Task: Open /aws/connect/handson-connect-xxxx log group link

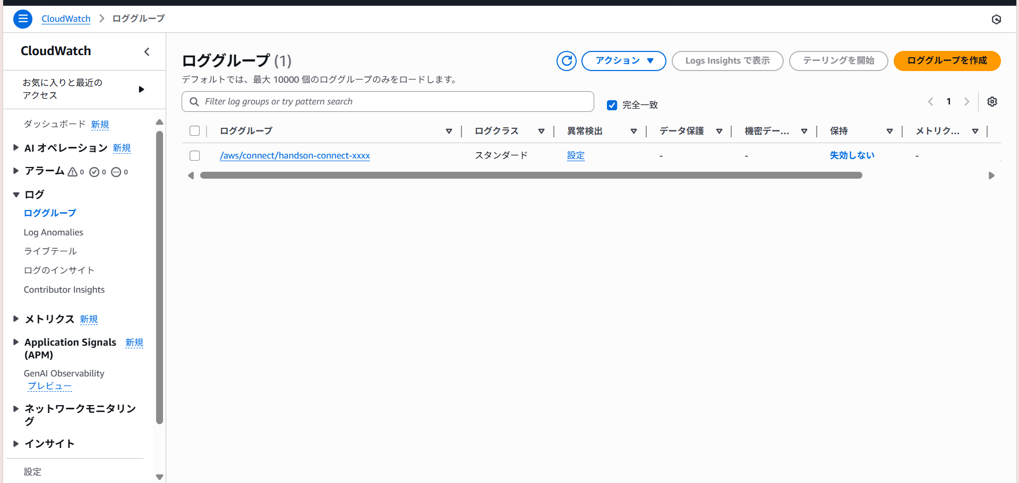Action: click(295, 155)
